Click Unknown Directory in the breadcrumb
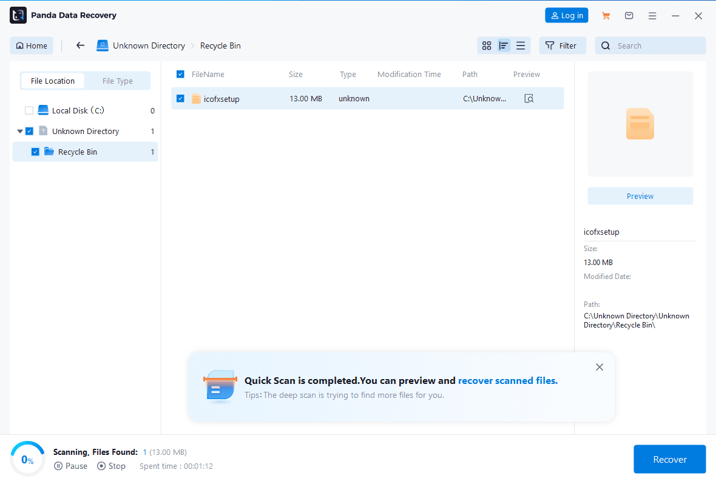This screenshot has height=484, width=716. click(x=149, y=45)
